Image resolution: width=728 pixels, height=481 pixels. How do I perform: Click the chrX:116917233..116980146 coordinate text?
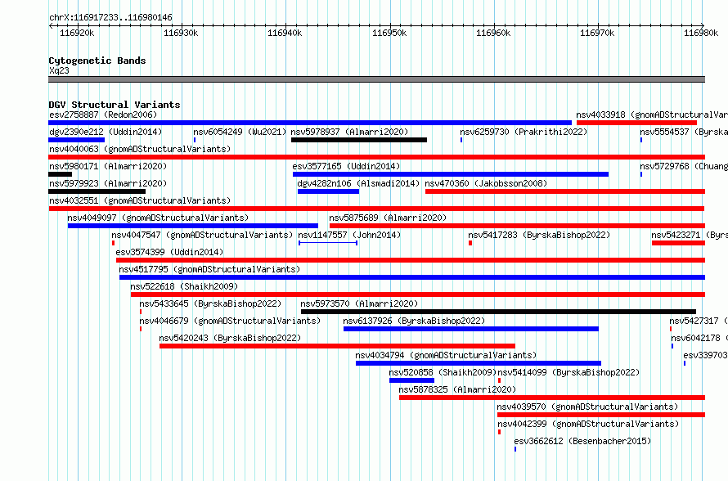(x=110, y=18)
